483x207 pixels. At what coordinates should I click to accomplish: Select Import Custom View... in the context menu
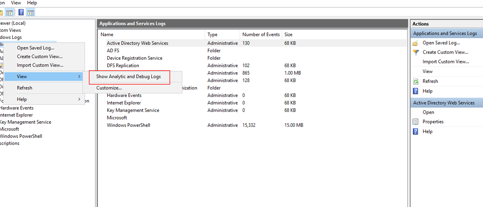[x=40, y=65]
